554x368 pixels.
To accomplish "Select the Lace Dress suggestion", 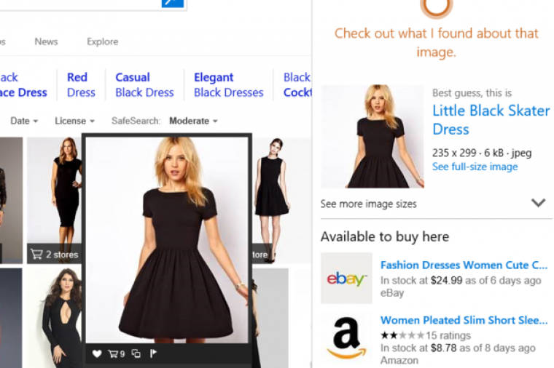I will (23, 84).
